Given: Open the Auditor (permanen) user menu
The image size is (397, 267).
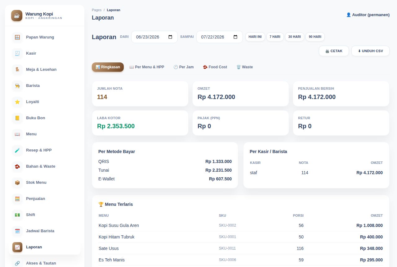Looking at the screenshot, I should pos(368,15).
